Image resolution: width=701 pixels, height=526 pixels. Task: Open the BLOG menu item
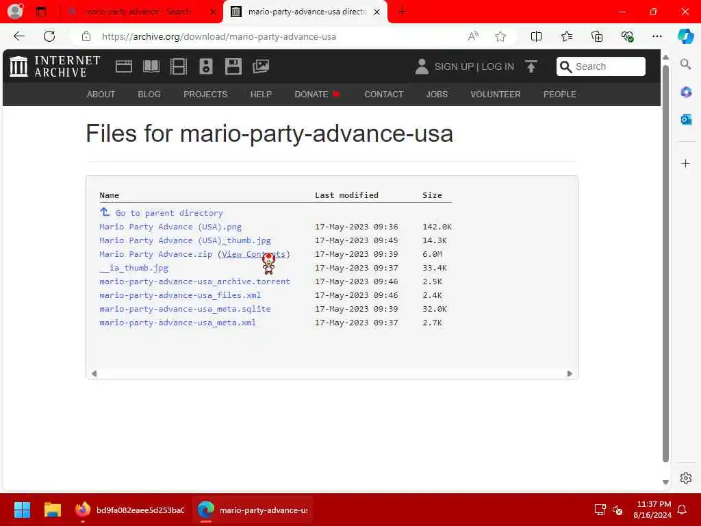[149, 95]
